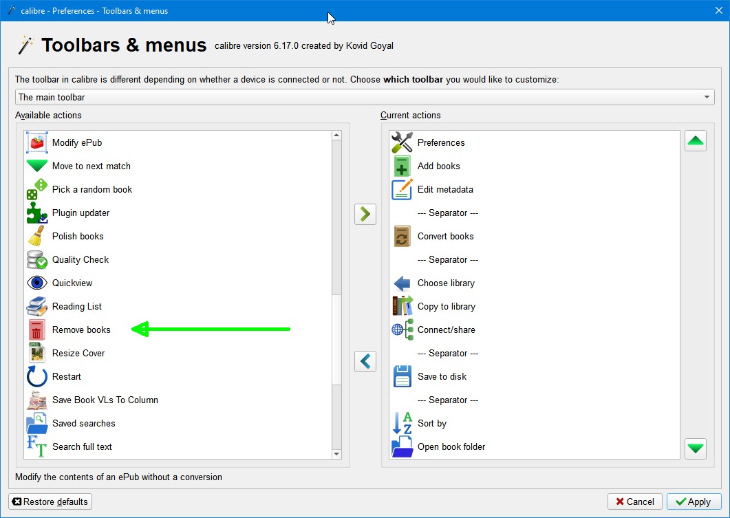The width and height of the screenshot is (730, 518).
Task: Click the Saved searches folder icon
Action: point(36,422)
